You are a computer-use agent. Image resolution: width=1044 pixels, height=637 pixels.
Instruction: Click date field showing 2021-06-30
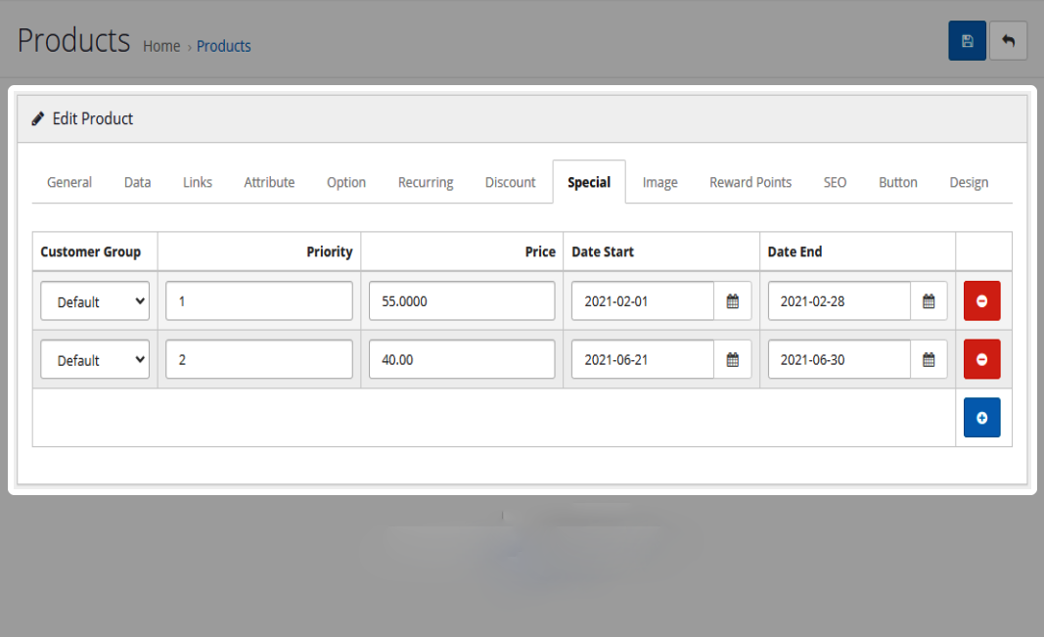point(839,360)
